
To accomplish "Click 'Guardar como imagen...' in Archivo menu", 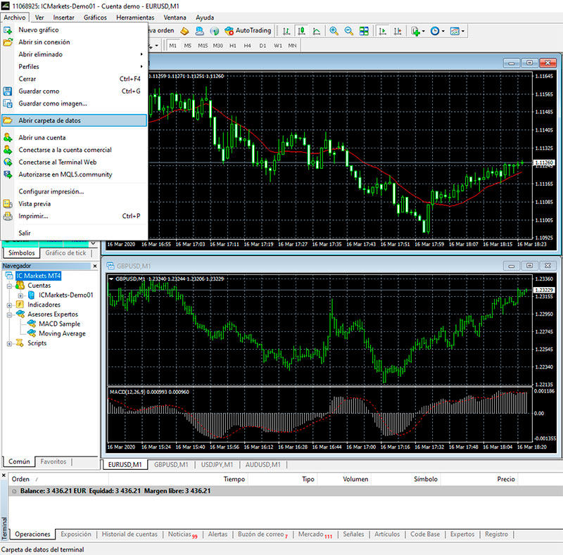I will coord(53,103).
